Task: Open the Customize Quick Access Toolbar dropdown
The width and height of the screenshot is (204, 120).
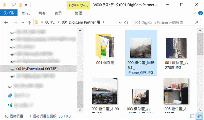Action: coord(26,5)
